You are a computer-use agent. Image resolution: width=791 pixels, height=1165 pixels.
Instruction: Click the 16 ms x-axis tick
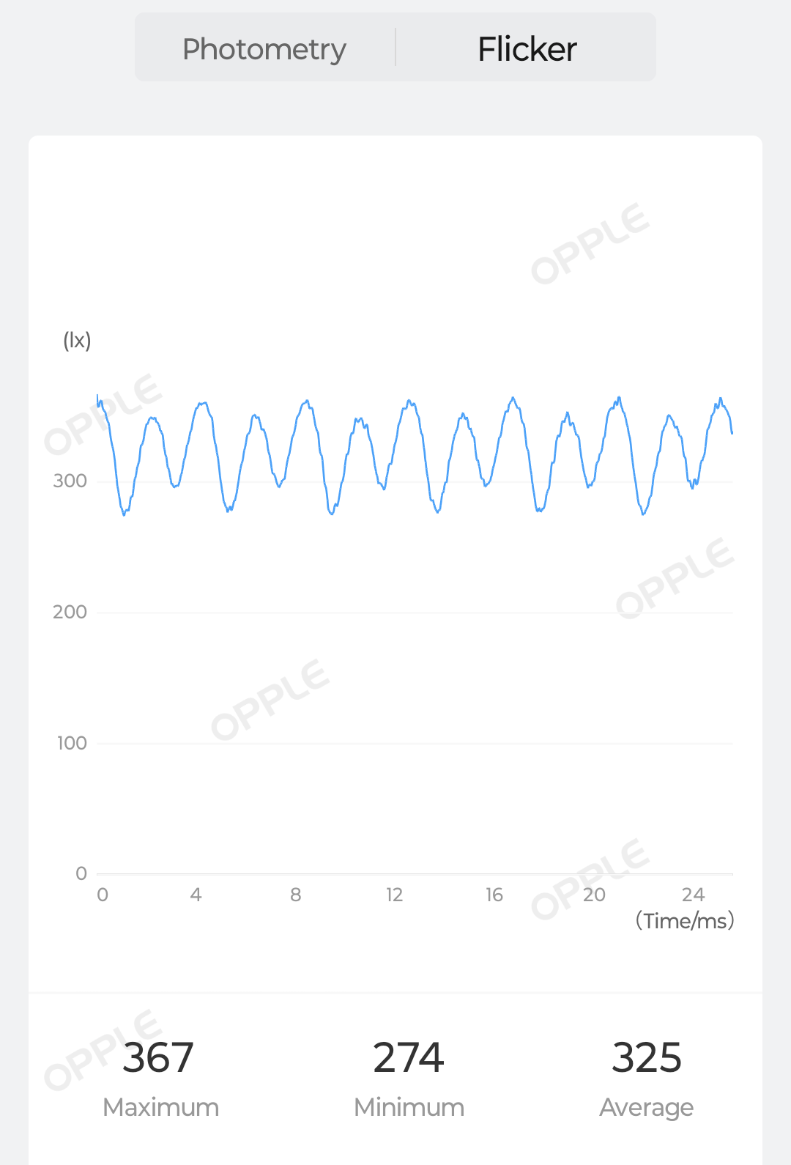coord(494,895)
